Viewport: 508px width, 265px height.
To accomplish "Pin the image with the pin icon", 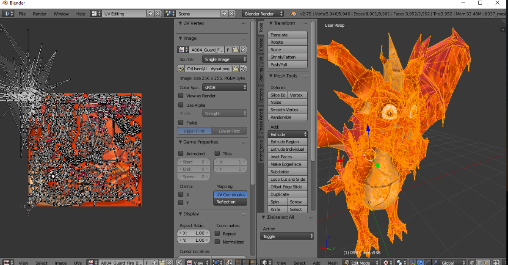I will [179, 262].
